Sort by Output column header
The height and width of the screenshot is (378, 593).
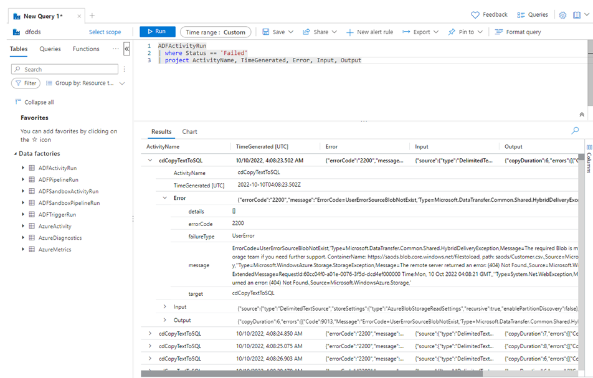[x=513, y=147]
